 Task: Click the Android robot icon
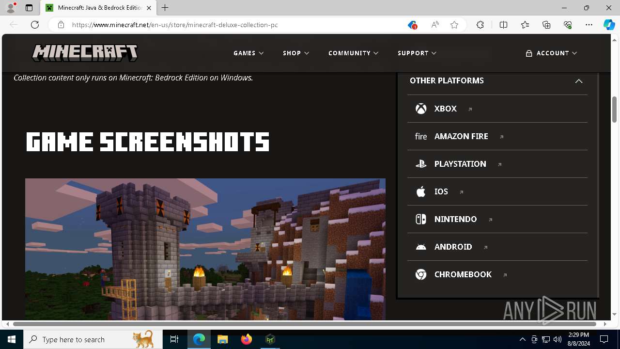coord(421,247)
